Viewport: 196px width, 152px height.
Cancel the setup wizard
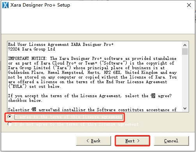pos(171,141)
